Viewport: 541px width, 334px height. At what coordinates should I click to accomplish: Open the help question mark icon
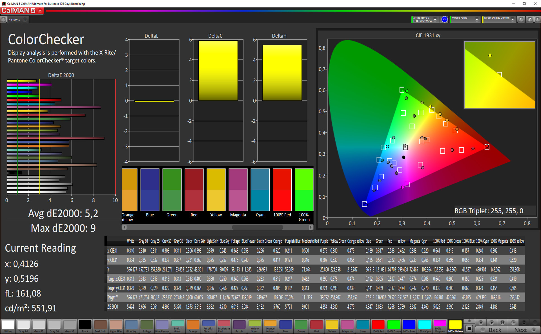coord(530,19)
